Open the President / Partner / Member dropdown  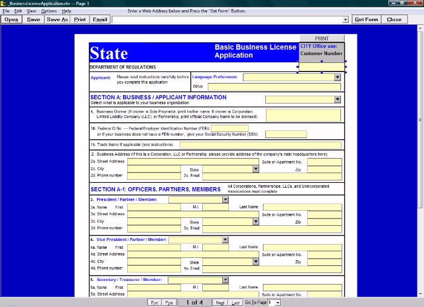click(x=225, y=200)
